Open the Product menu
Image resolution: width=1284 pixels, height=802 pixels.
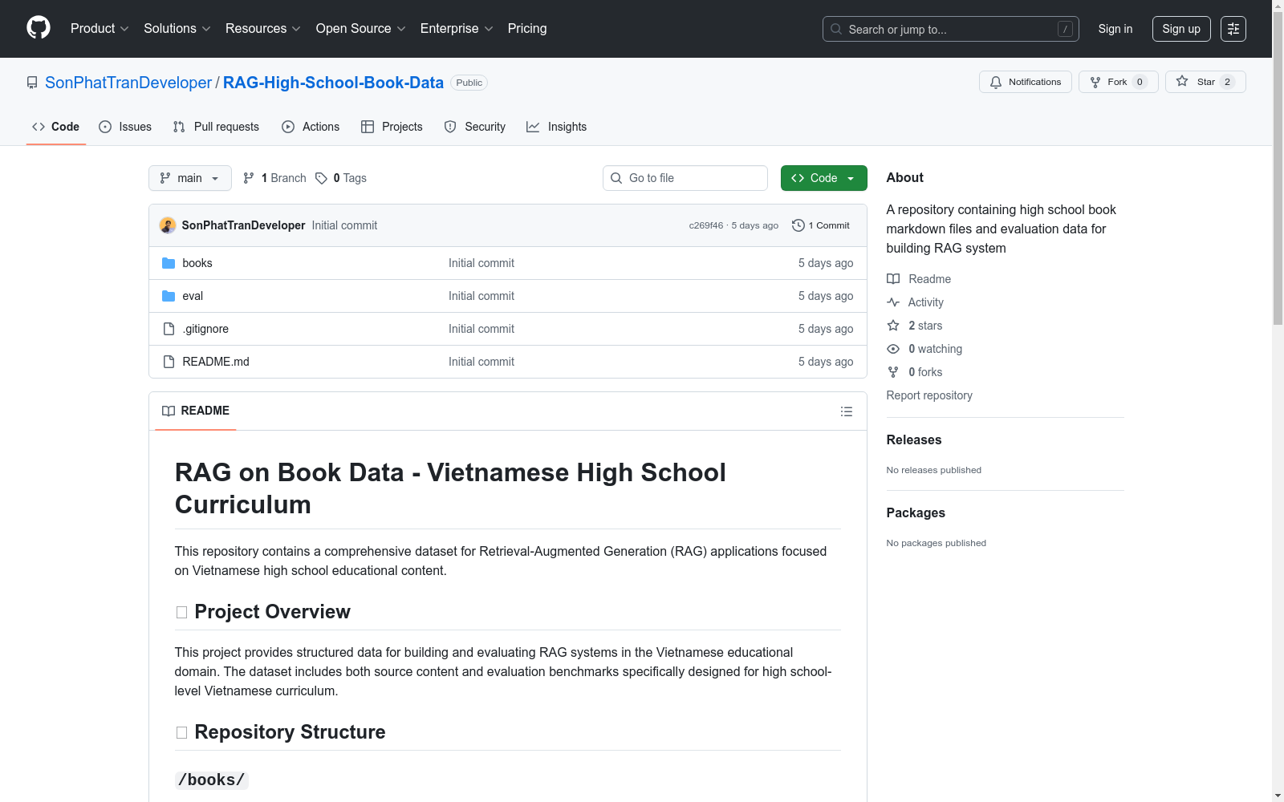tap(100, 29)
